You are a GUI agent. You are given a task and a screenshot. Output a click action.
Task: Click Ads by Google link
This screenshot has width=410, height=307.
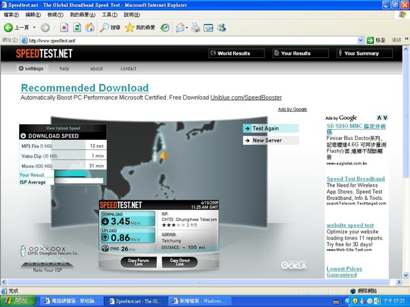(292, 109)
